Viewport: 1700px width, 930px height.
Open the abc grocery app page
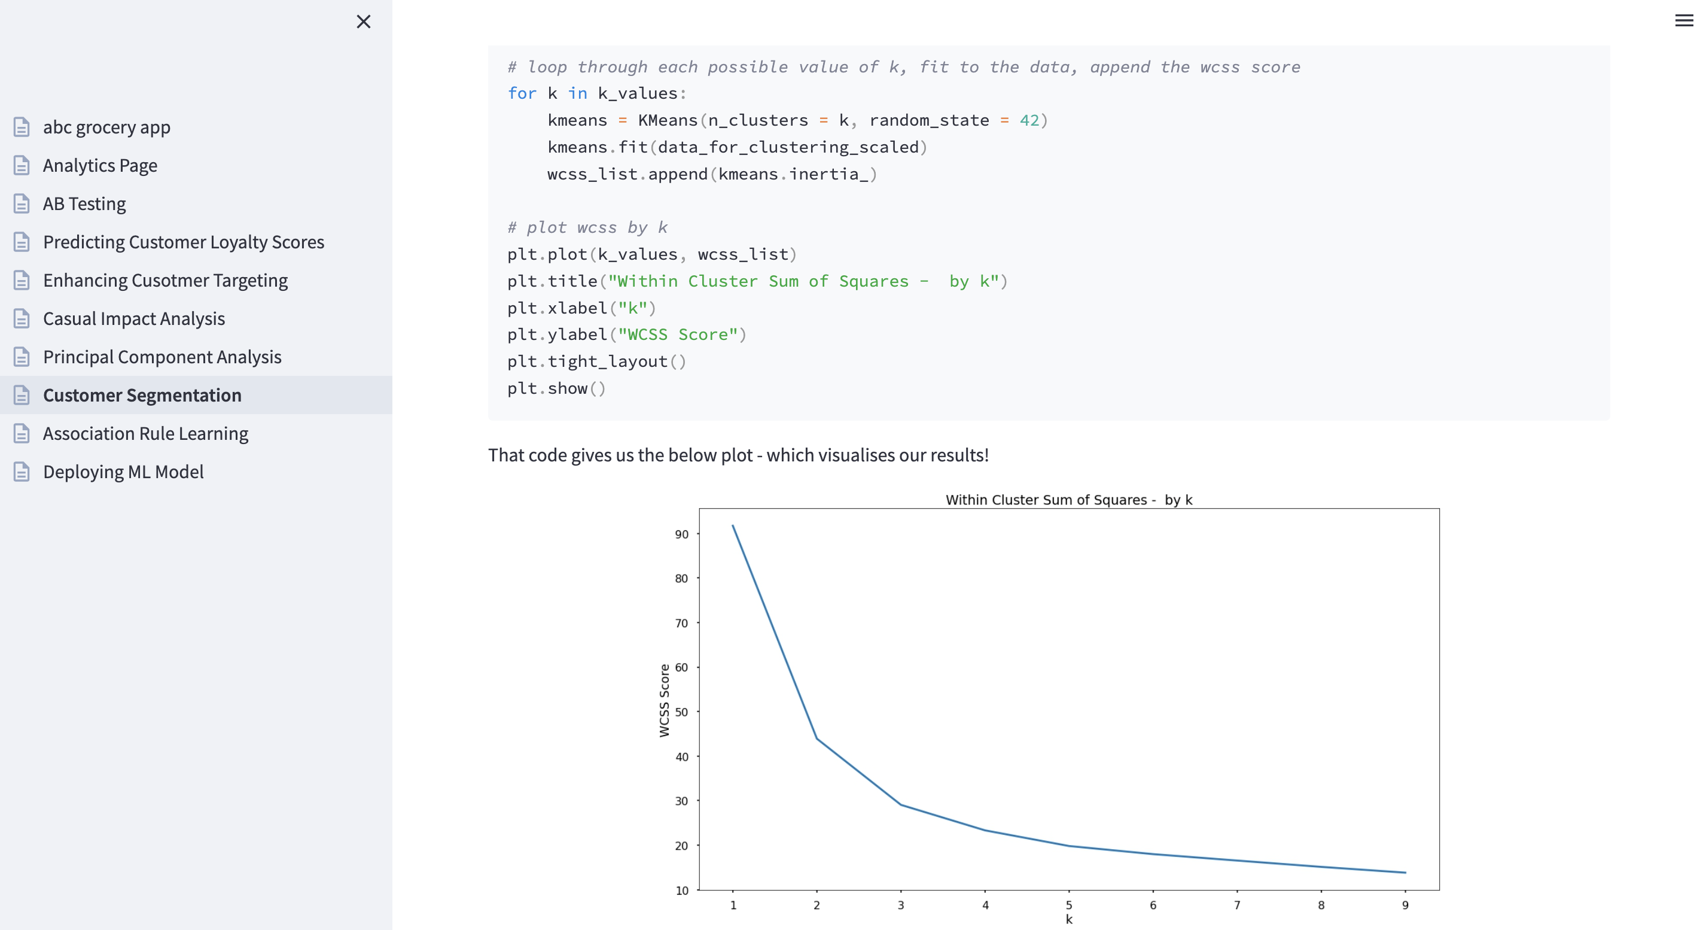tap(106, 127)
